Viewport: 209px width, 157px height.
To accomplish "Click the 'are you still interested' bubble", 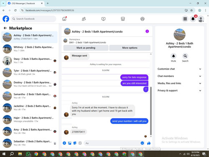I will pos(135,83).
